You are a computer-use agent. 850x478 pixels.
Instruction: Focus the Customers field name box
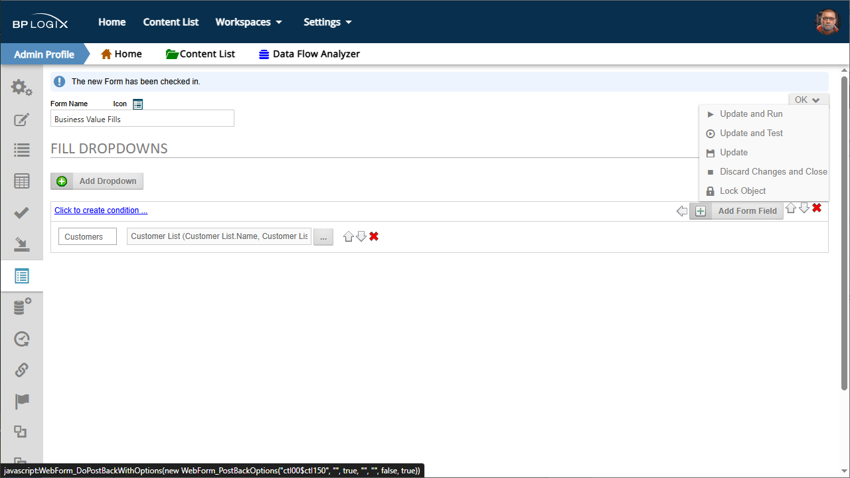coord(88,237)
